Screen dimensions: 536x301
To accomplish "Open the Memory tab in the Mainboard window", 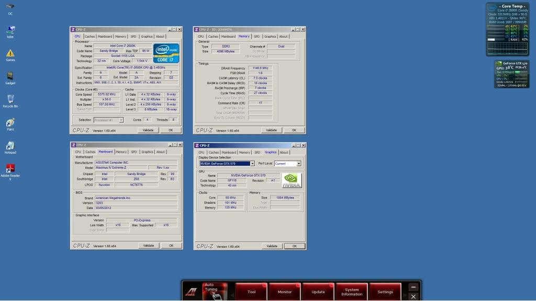I will [x=121, y=152].
